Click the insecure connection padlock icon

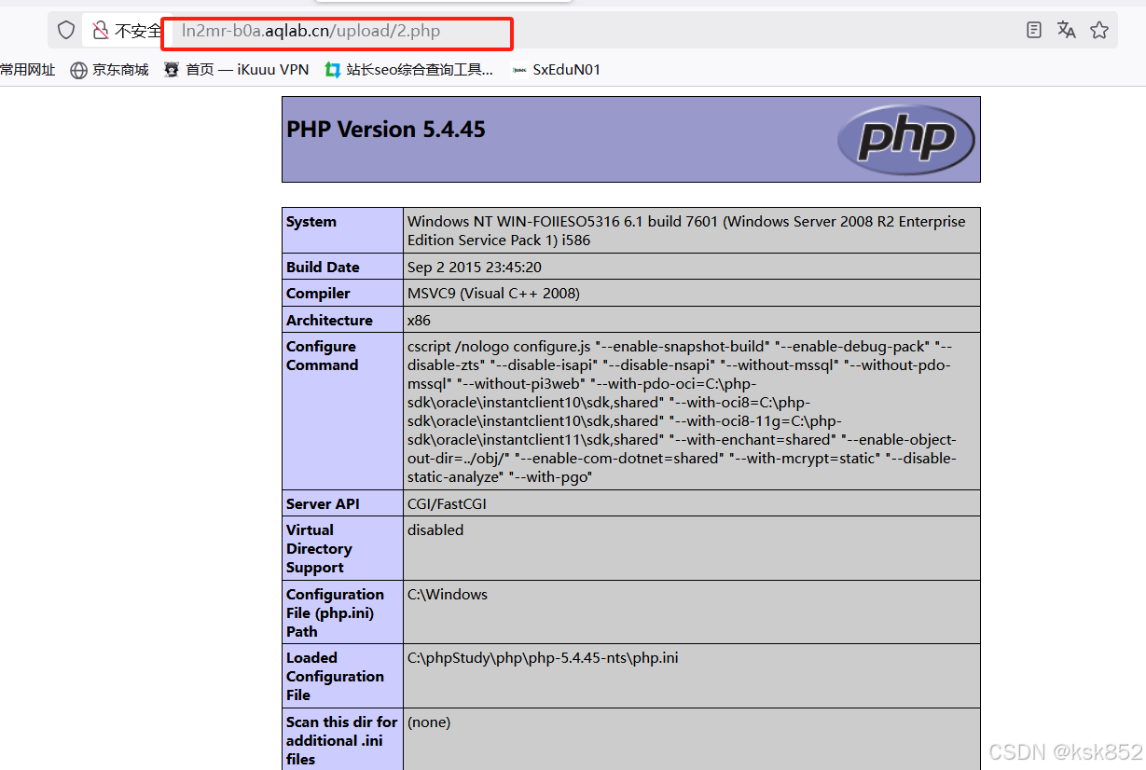100,31
